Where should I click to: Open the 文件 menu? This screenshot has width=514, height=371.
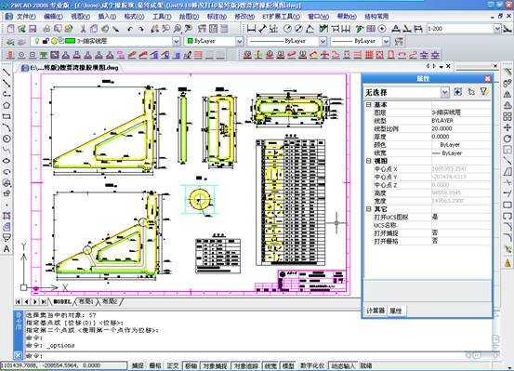click(x=26, y=16)
